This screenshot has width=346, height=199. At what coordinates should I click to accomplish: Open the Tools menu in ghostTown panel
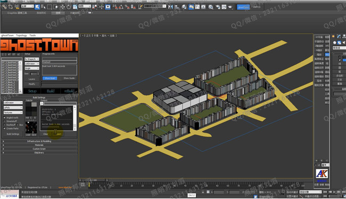(32, 35)
